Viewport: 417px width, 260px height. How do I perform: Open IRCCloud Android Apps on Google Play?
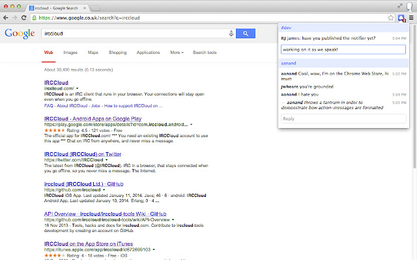(x=93, y=118)
